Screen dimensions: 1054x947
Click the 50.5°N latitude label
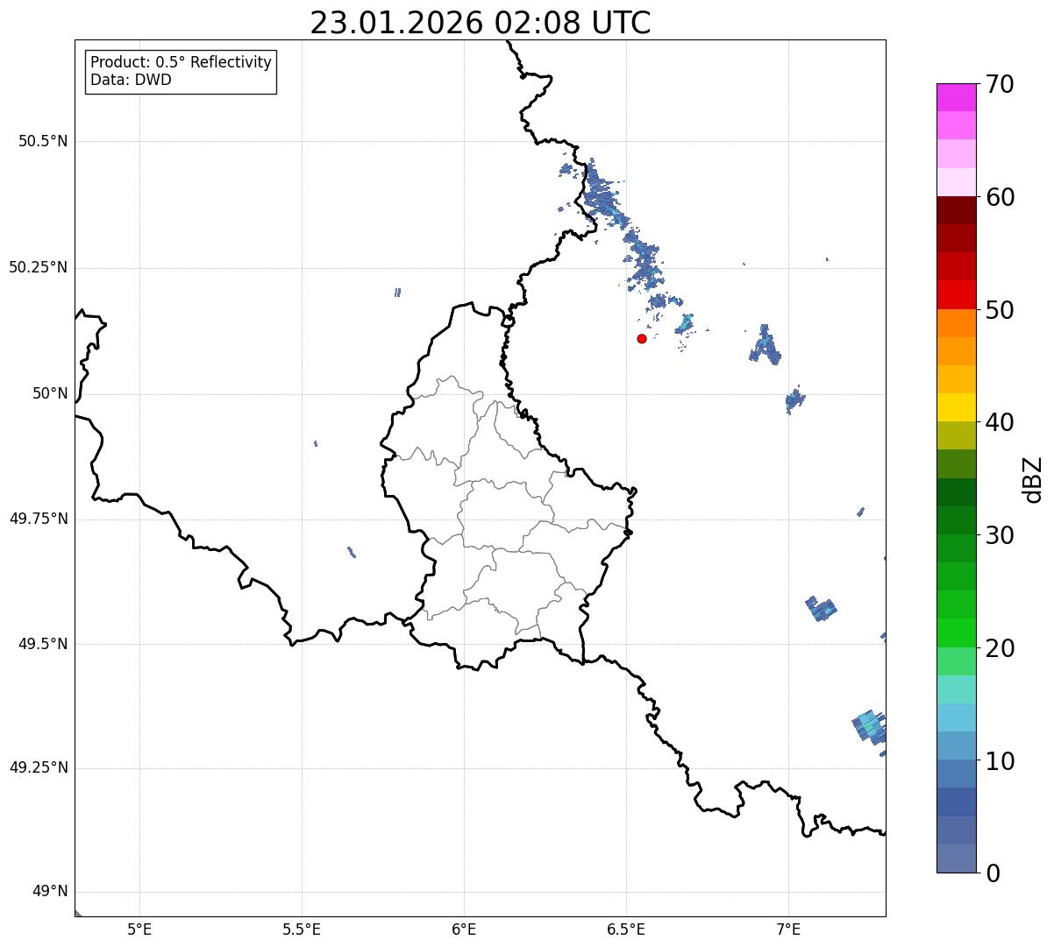point(43,141)
